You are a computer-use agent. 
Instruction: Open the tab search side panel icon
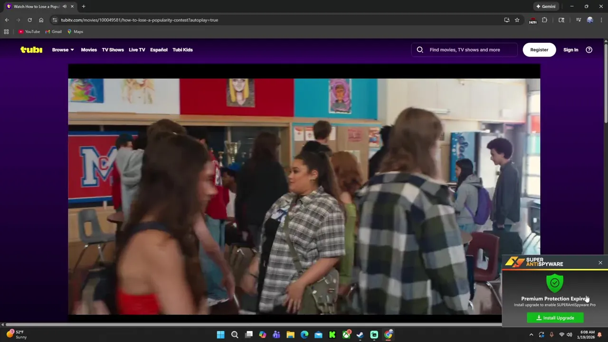(561, 20)
